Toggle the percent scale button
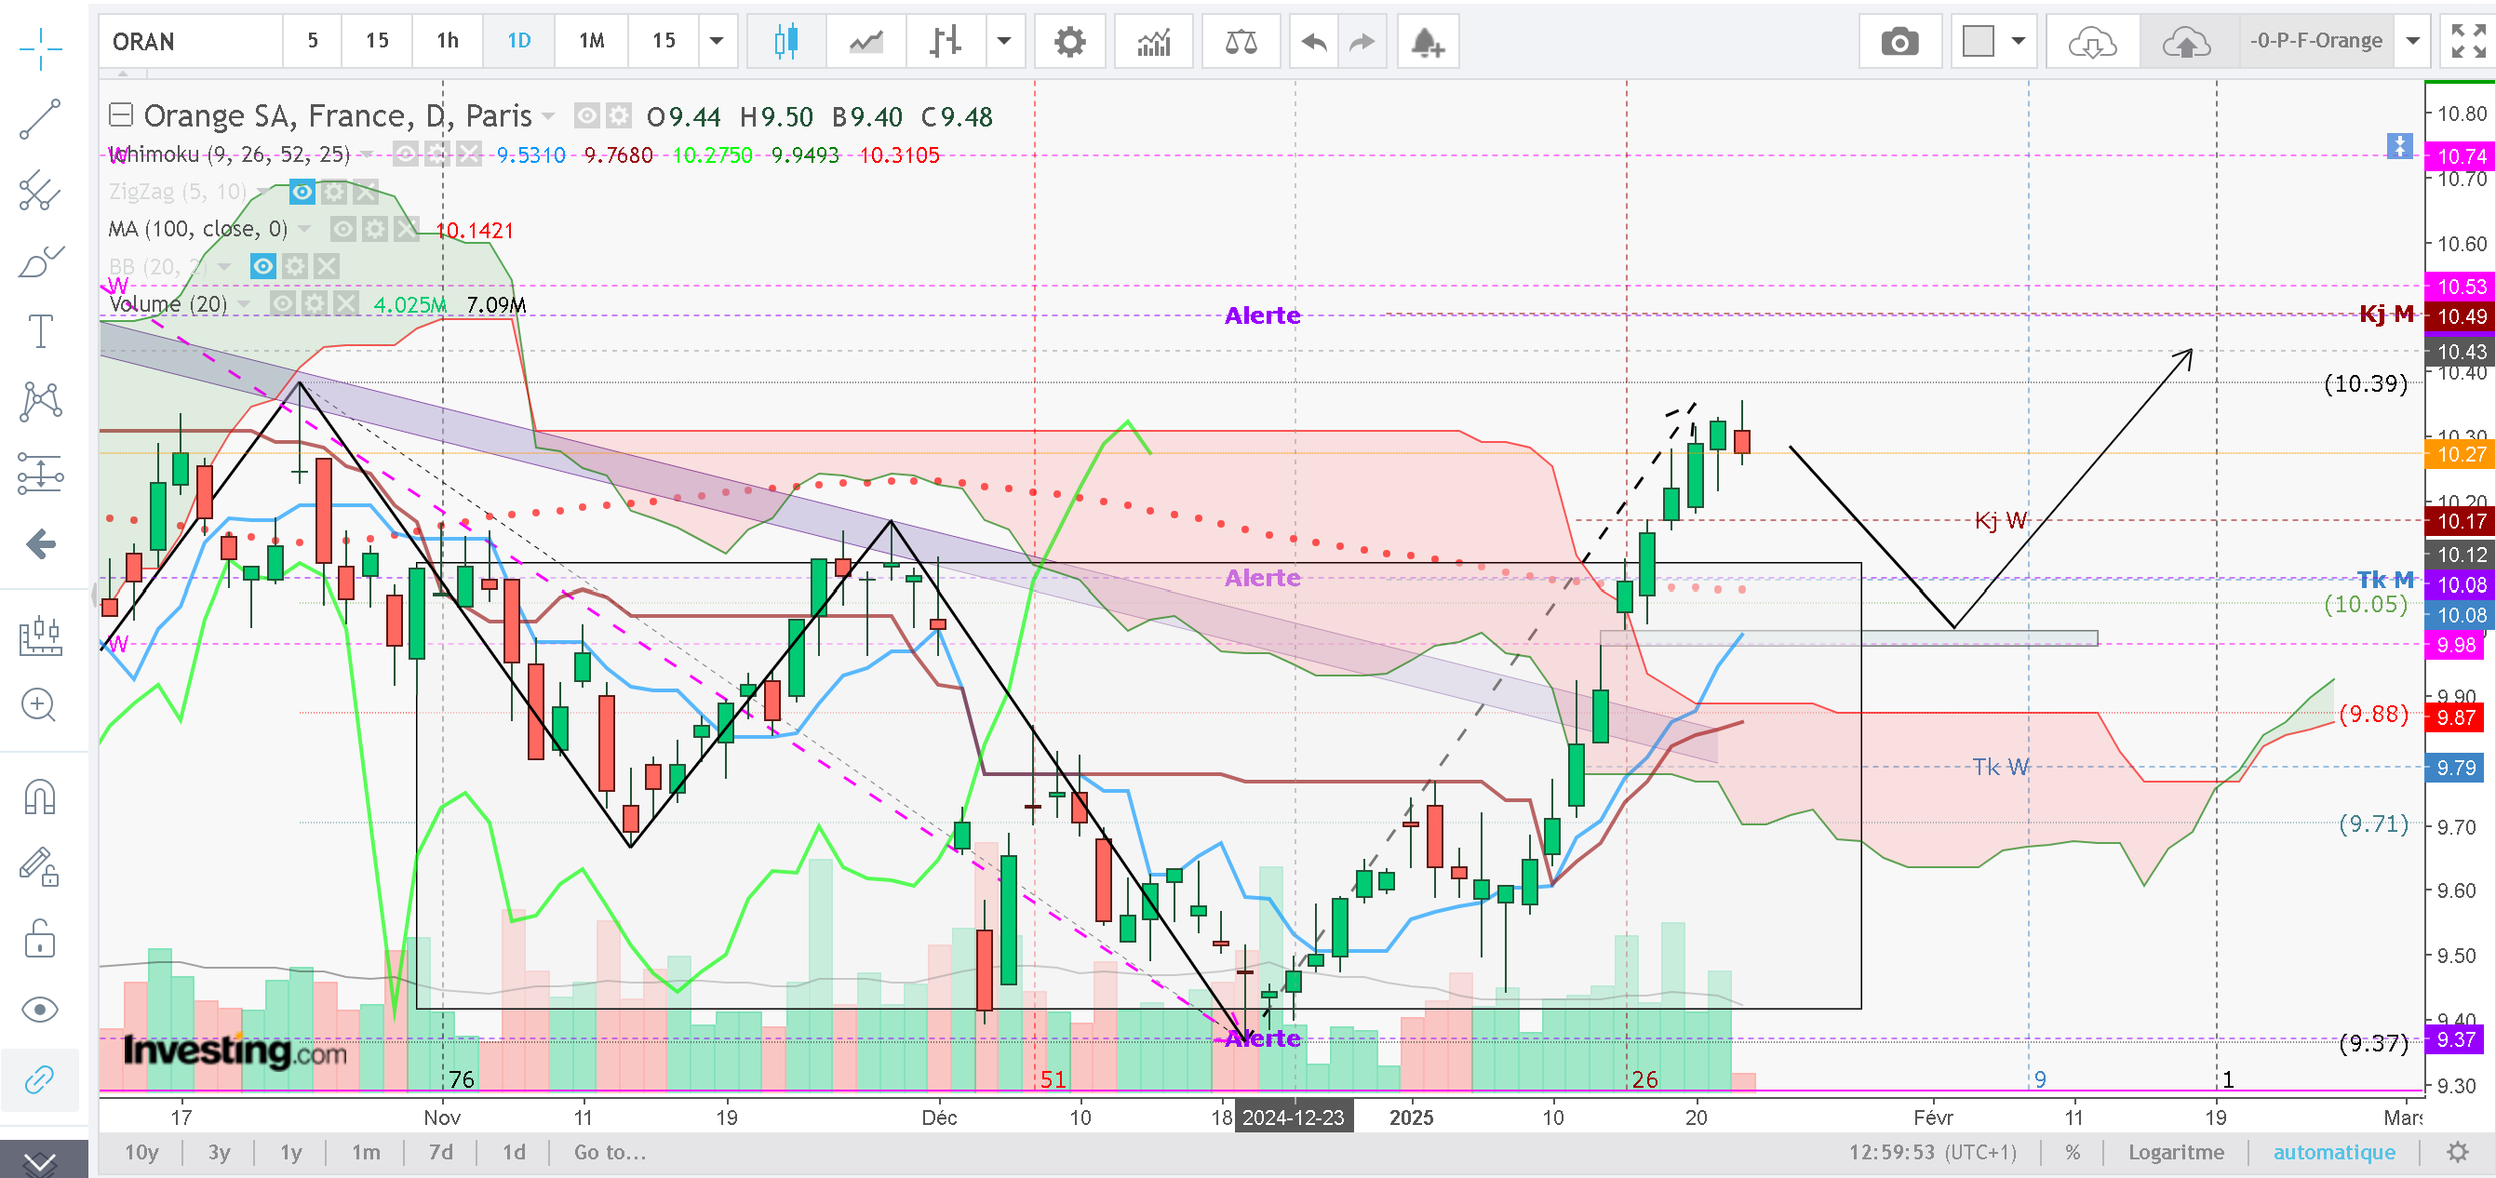This screenshot has height=1178, width=2496. (2072, 1152)
